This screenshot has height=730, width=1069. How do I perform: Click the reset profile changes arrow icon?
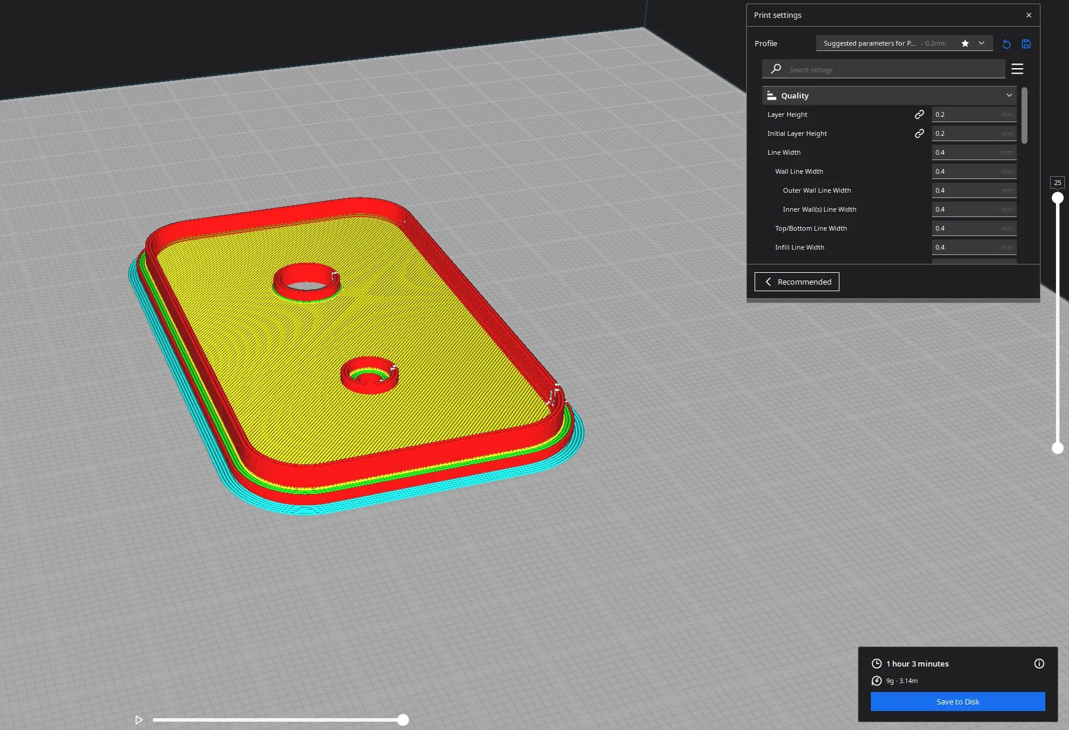click(x=1007, y=44)
